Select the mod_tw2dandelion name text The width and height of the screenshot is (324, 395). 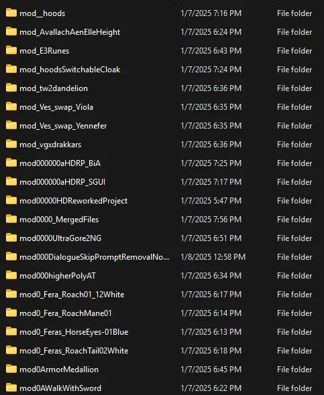(x=54, y=88)
